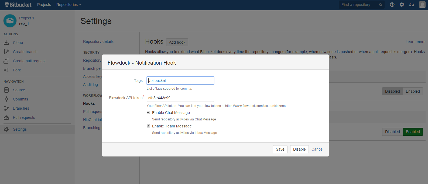
Task: Open the Branches navigation link
Action: click(21, 108)
